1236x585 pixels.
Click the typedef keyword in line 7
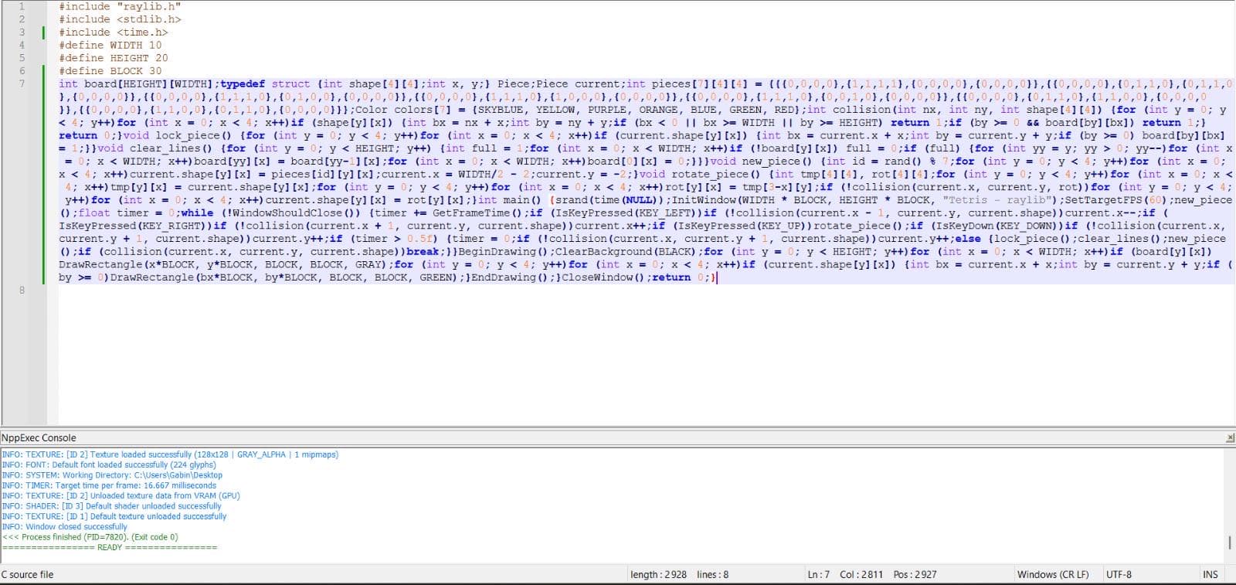(x=243, y=83)
